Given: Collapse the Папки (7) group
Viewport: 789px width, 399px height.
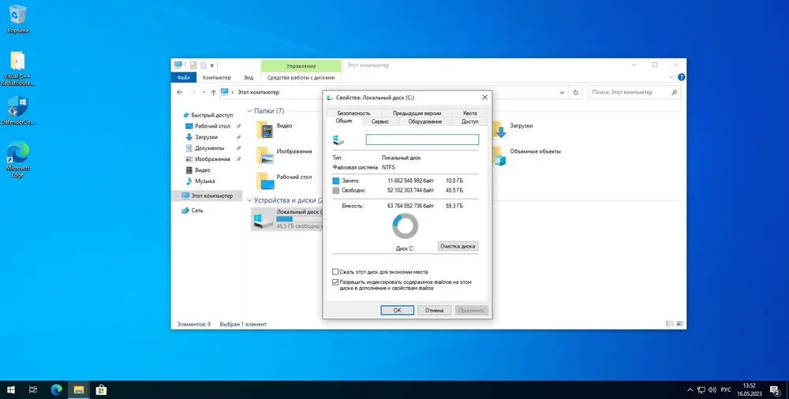Looking at the screenshot, I should (x=249, y=110).
